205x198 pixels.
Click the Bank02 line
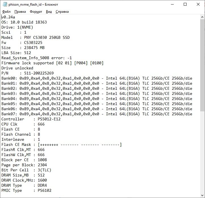[x=97, y=88]
